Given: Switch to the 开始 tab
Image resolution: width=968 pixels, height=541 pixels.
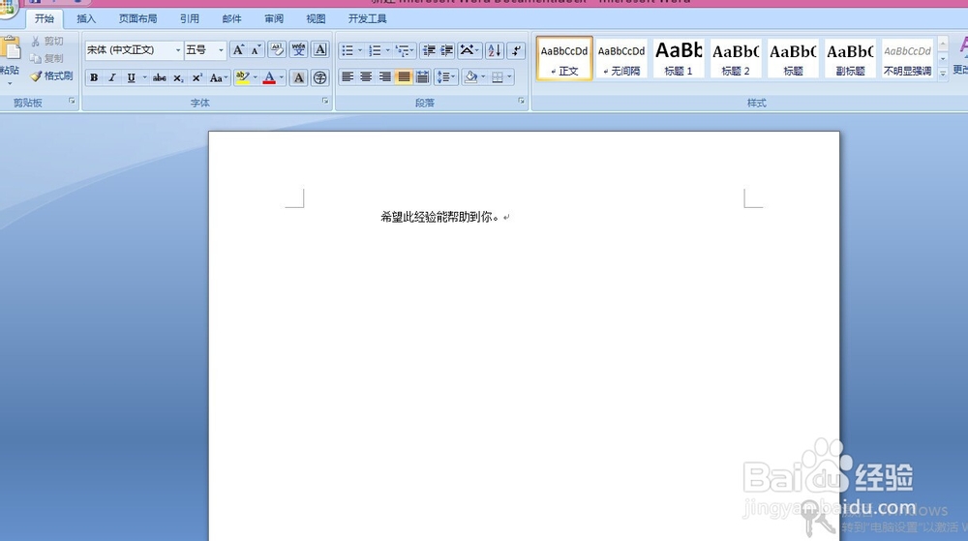Looking at the screenshot, I should (x=45, y=18).
